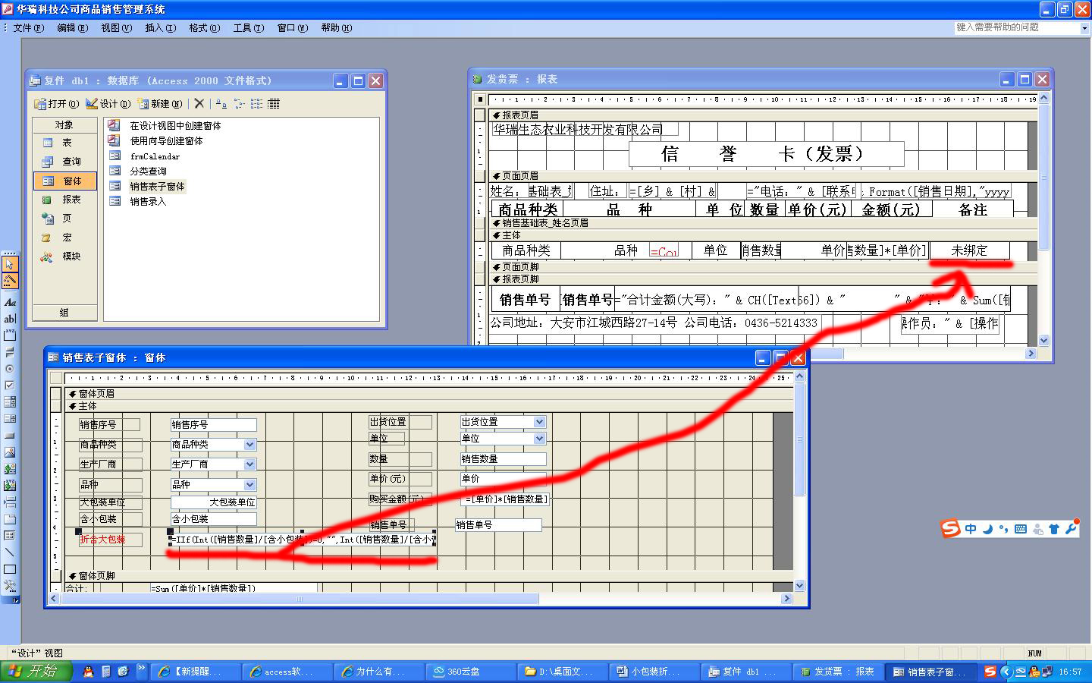Select the Image tool in toolbox
The width and height of the screenshot is (1092, 683).
(10, 452)
